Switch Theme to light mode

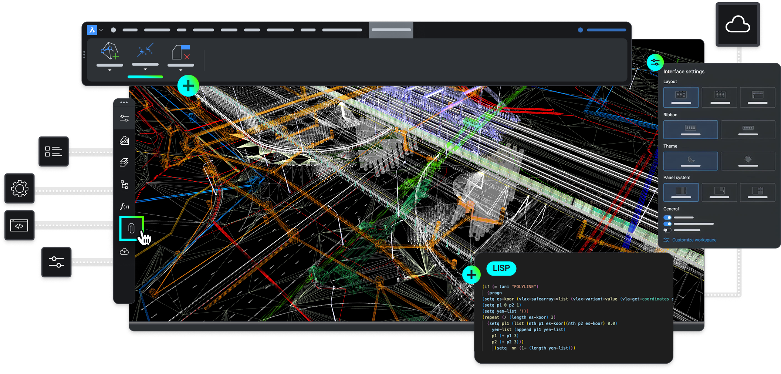click(748, 161)
